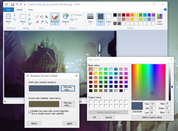
Task: Click the Sat input field
Action: pyautogui.click(x=153, y=108)
